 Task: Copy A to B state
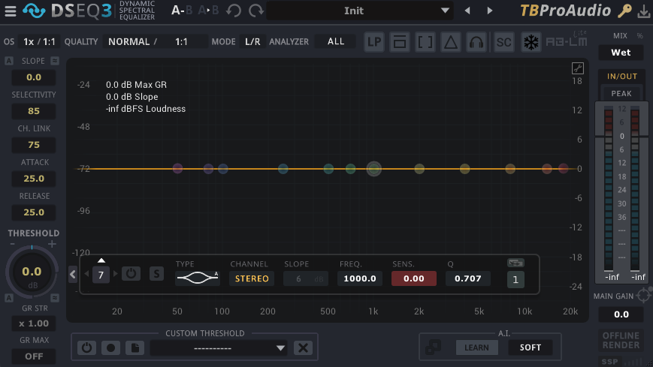point(208,11)
